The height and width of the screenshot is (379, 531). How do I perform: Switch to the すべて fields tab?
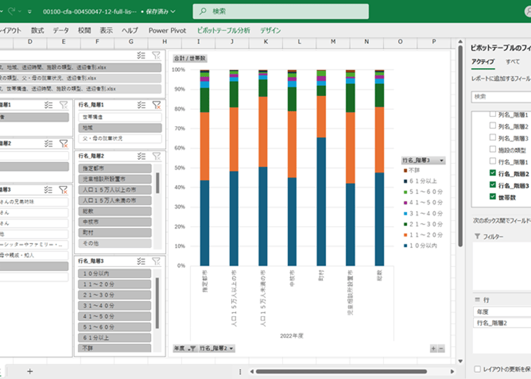click(513, 61)
